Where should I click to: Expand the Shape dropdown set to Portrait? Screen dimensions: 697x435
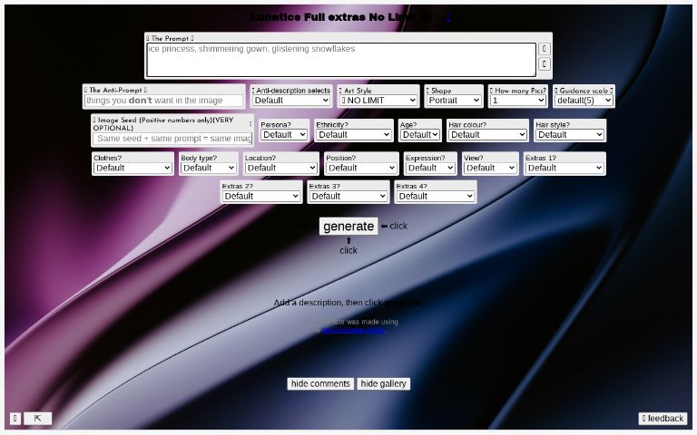point(454,101)
